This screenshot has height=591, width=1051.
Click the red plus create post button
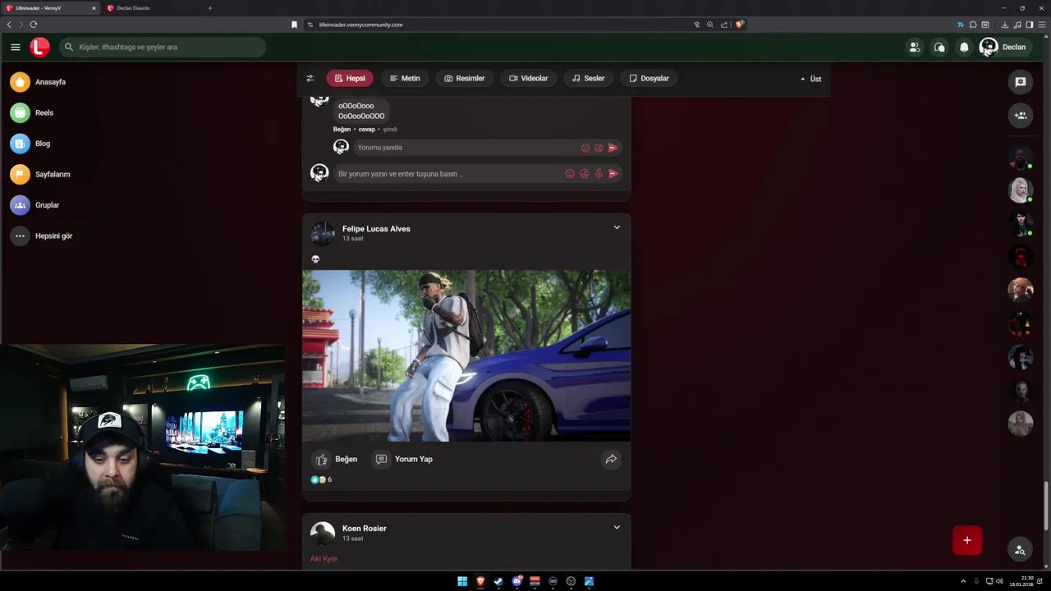click(967, 540)
